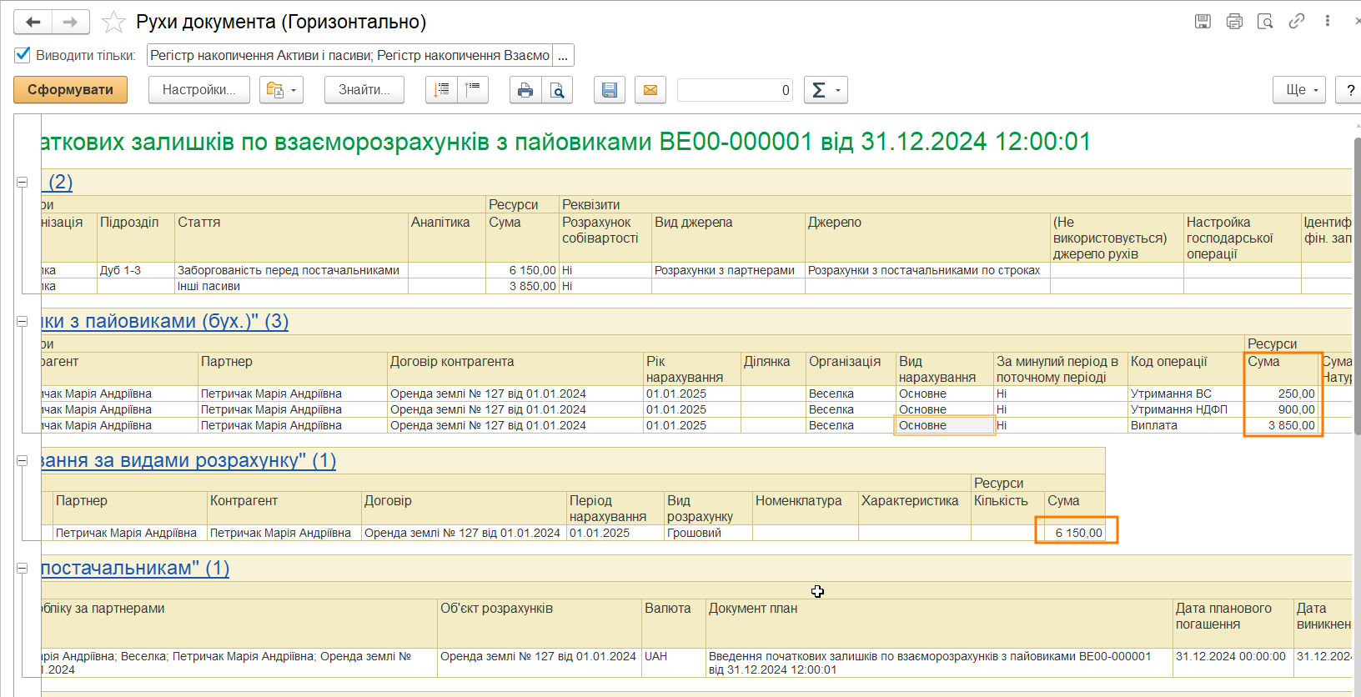Click the Сформувати button
This screenshot has width=1361, height=697.
(x=70, y=90)
